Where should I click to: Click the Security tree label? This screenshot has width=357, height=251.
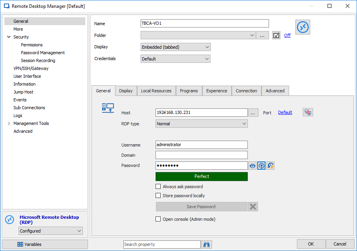(x=21, y=37)
